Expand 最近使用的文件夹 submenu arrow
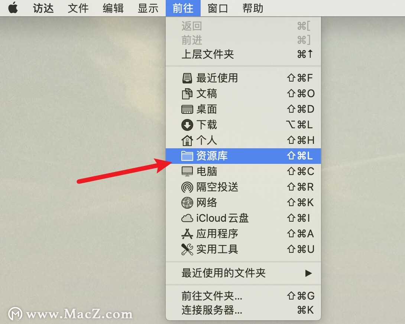The image size is (405, 324). 308,273
